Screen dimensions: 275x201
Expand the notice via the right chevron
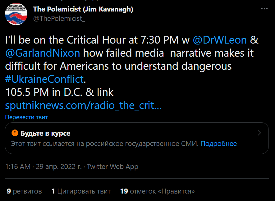tap(259, 133)
